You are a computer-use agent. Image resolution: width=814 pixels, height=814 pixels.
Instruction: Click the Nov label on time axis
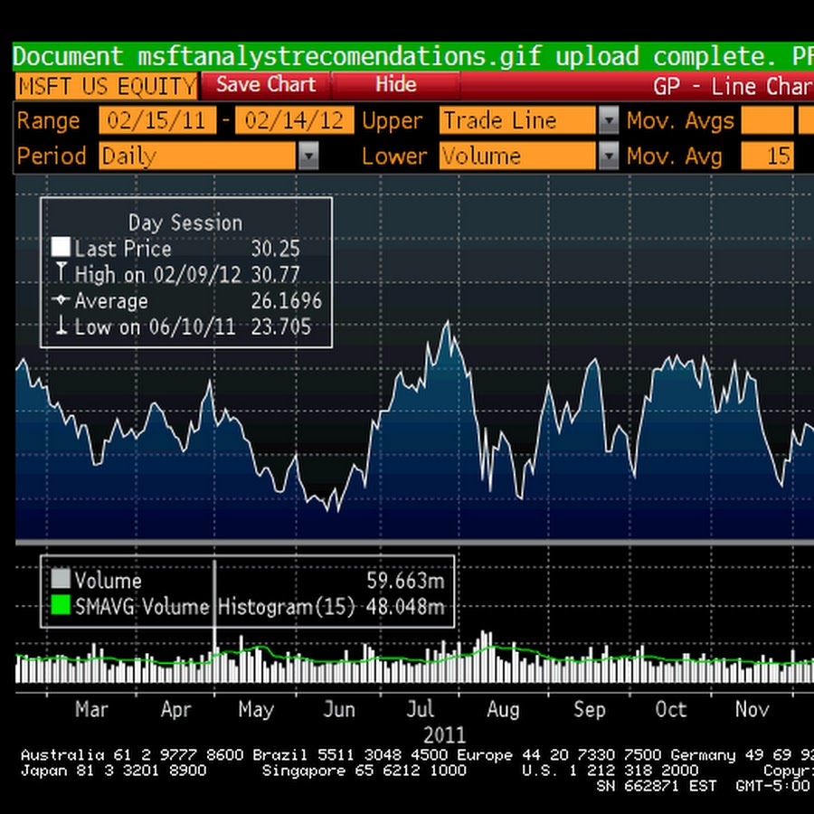[752, 709]
